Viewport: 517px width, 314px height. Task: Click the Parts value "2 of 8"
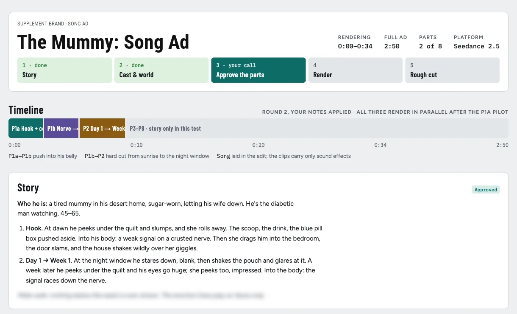pyautogui.click(x=431, y=46)
